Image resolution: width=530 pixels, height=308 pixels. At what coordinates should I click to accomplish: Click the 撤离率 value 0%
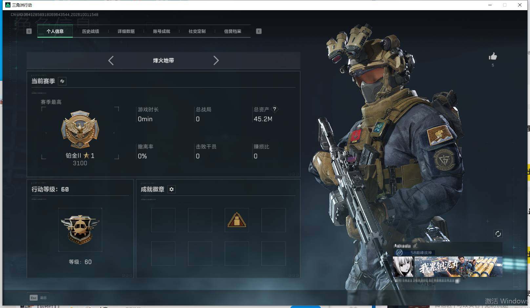142,156
